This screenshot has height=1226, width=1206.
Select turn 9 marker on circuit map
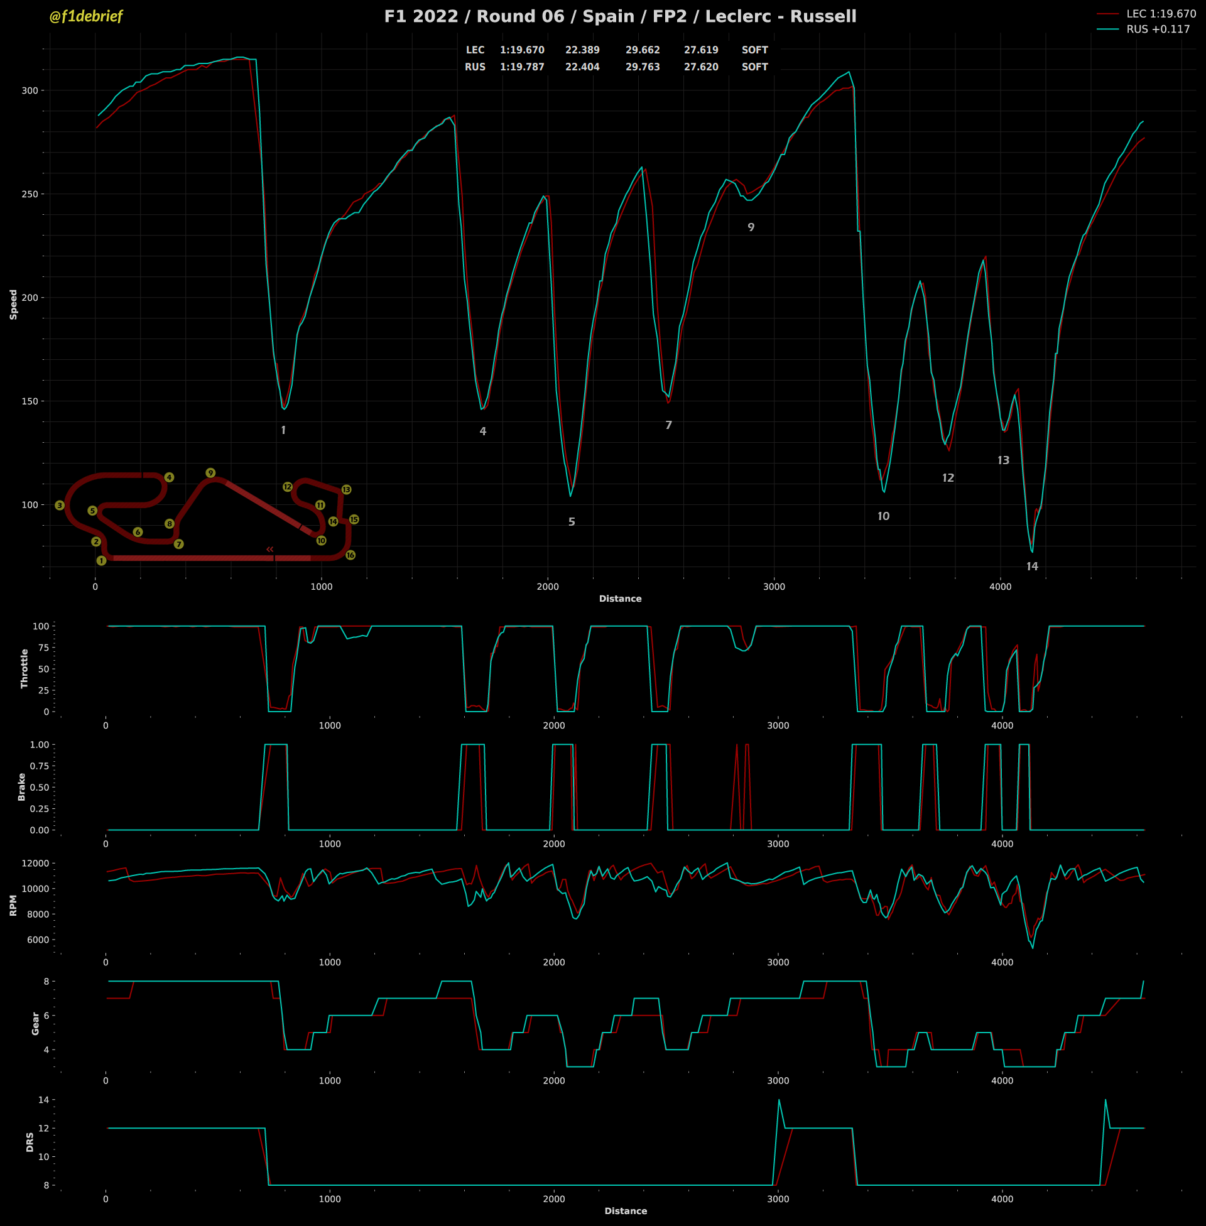pyautogui.click(x=210, y=473)
